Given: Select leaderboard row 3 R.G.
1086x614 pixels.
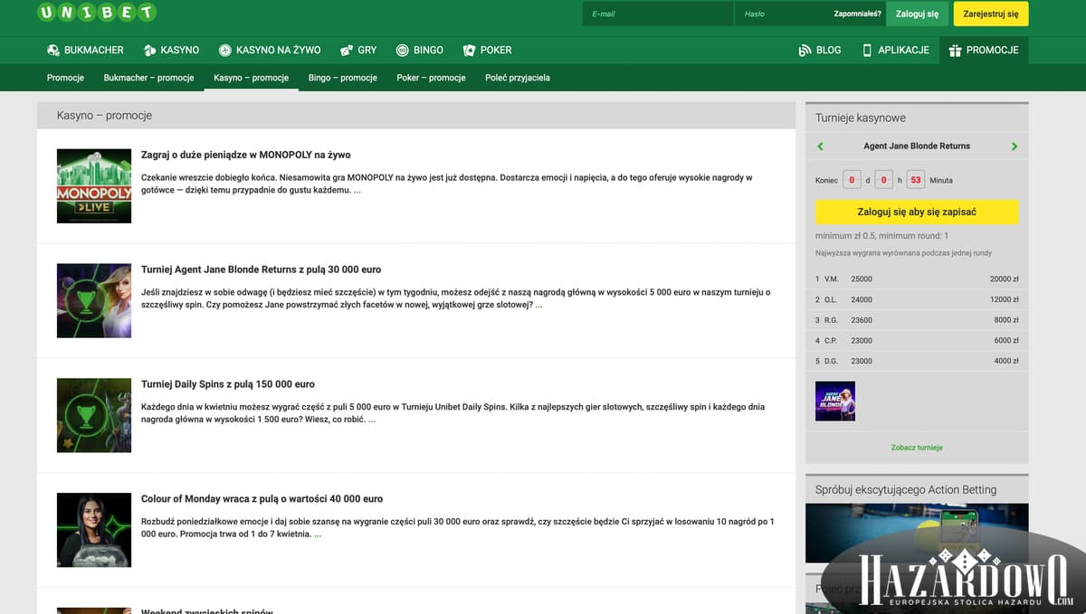Looking at the screenshot, I should [x=917, y=320].
